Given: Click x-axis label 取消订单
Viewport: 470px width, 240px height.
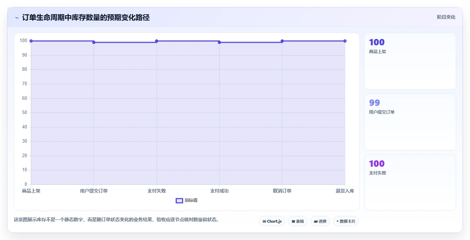Looking at the screenshot, I should 282,191.
